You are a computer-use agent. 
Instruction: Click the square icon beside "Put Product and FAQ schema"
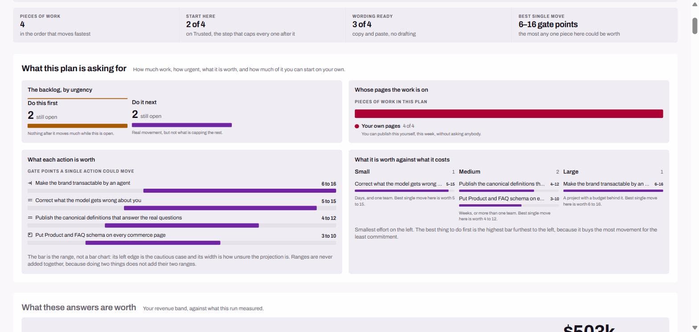(30, 235)
